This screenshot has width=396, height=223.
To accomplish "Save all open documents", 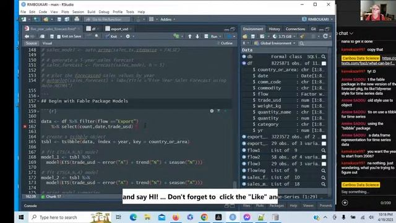I will click(x=67, y=19).
